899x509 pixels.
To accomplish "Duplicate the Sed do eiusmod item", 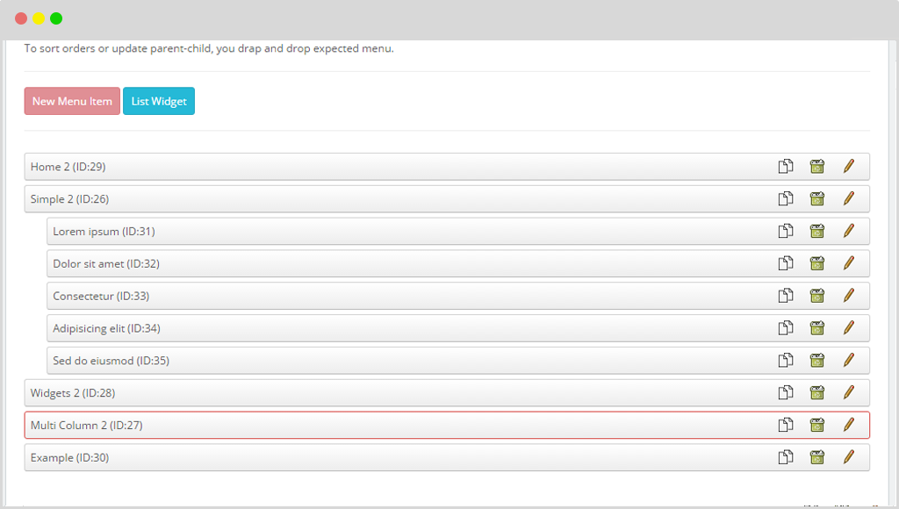I will point(786,360).
